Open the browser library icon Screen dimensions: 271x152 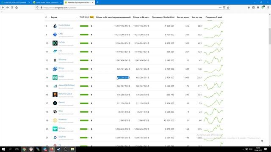pos(249,8)
